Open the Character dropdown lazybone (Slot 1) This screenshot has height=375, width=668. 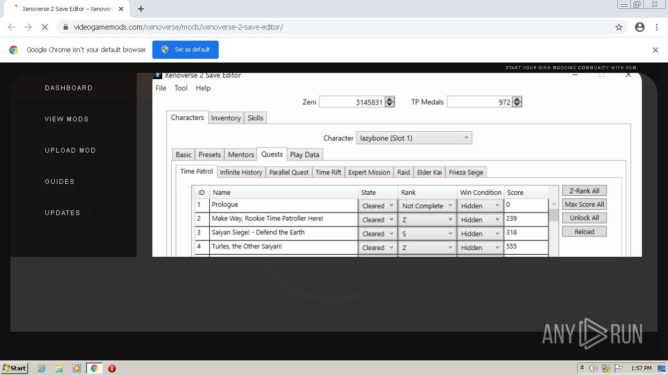click(414, 138)
